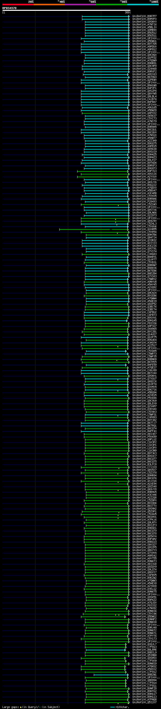This screenshot has height=709, width=161.
Task: Open hit UniRef100_Q9M890
Action: pyautogui.click(x=144, y=30)
